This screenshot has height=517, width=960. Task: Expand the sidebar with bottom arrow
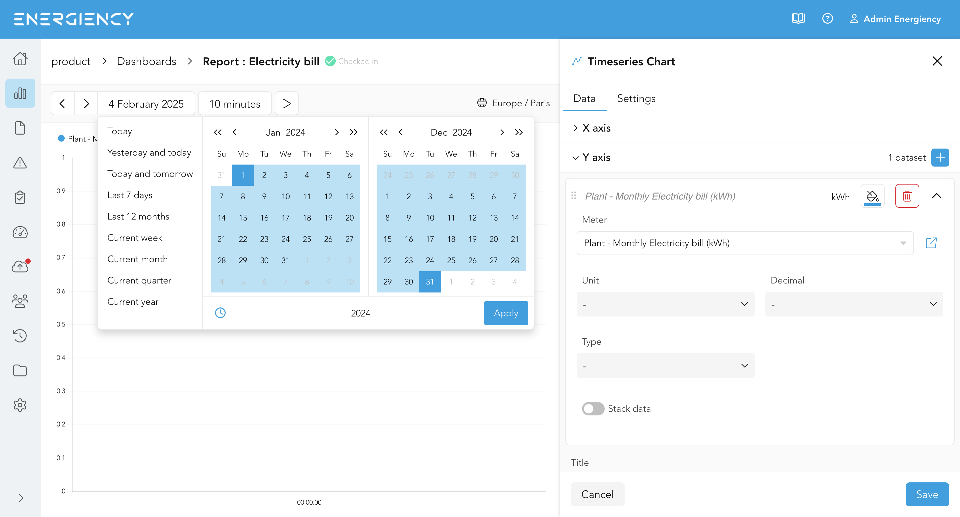point(21,498)
